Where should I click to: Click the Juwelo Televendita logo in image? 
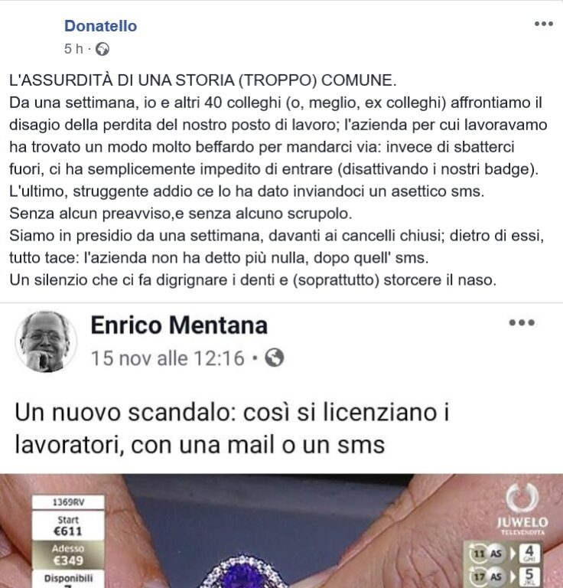point(522,509)
